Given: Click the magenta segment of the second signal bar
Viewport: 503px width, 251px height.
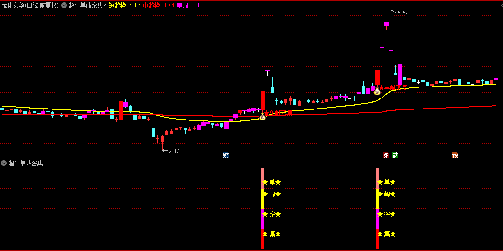Looking at the screenshot, I should [378, 219].
